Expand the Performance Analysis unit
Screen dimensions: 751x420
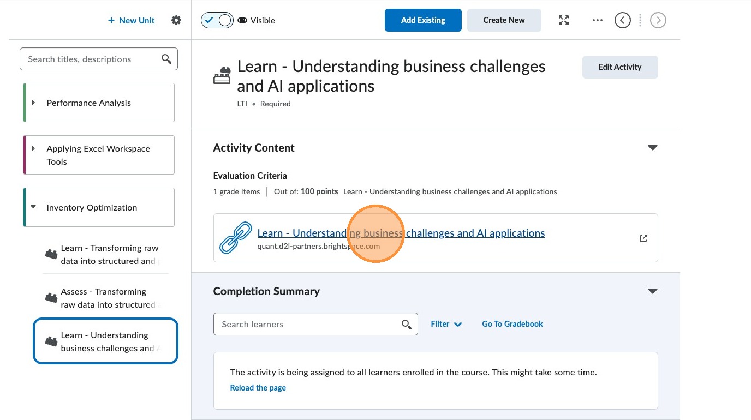click(x=33, y=103)
